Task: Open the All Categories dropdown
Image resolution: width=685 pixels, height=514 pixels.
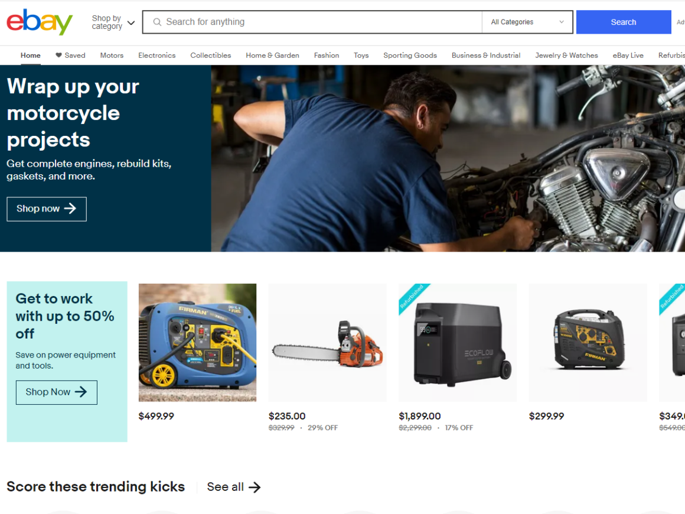Action: tap(527, 22)
